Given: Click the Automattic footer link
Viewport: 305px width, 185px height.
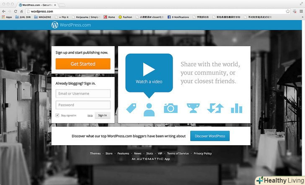Looking at the screenshot, I should point(150,159).
